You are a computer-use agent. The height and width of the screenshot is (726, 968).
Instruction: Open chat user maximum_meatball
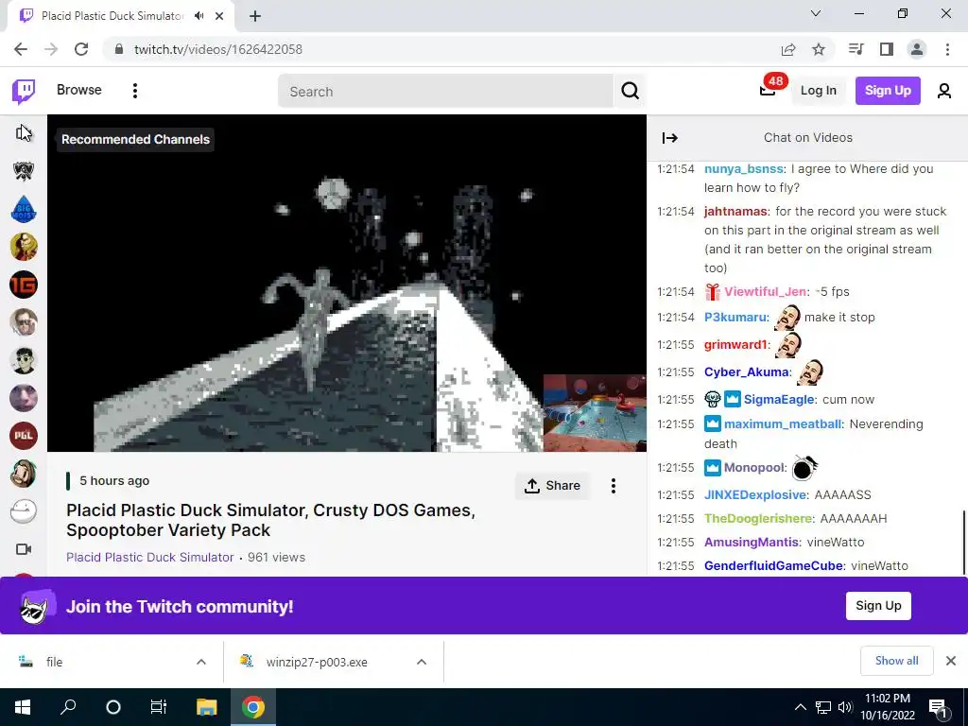[x=783, y=424]
